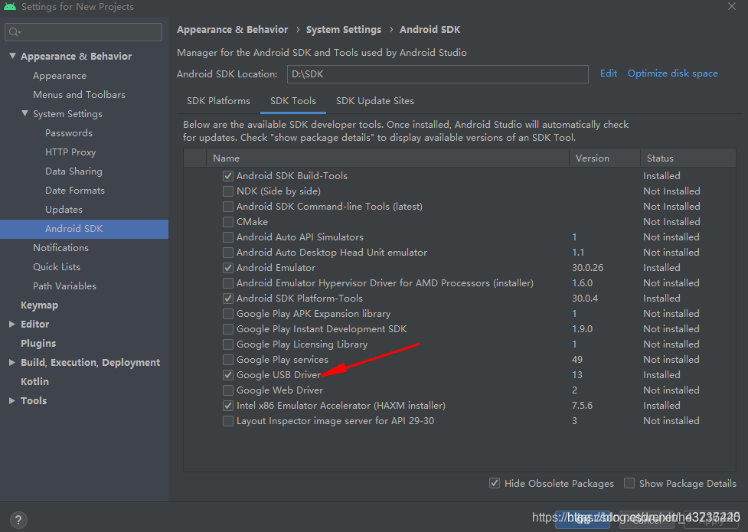
Task: Check the NDK (Side by side) checkbox
Action: pyautogui.click(x=228, y=191)
